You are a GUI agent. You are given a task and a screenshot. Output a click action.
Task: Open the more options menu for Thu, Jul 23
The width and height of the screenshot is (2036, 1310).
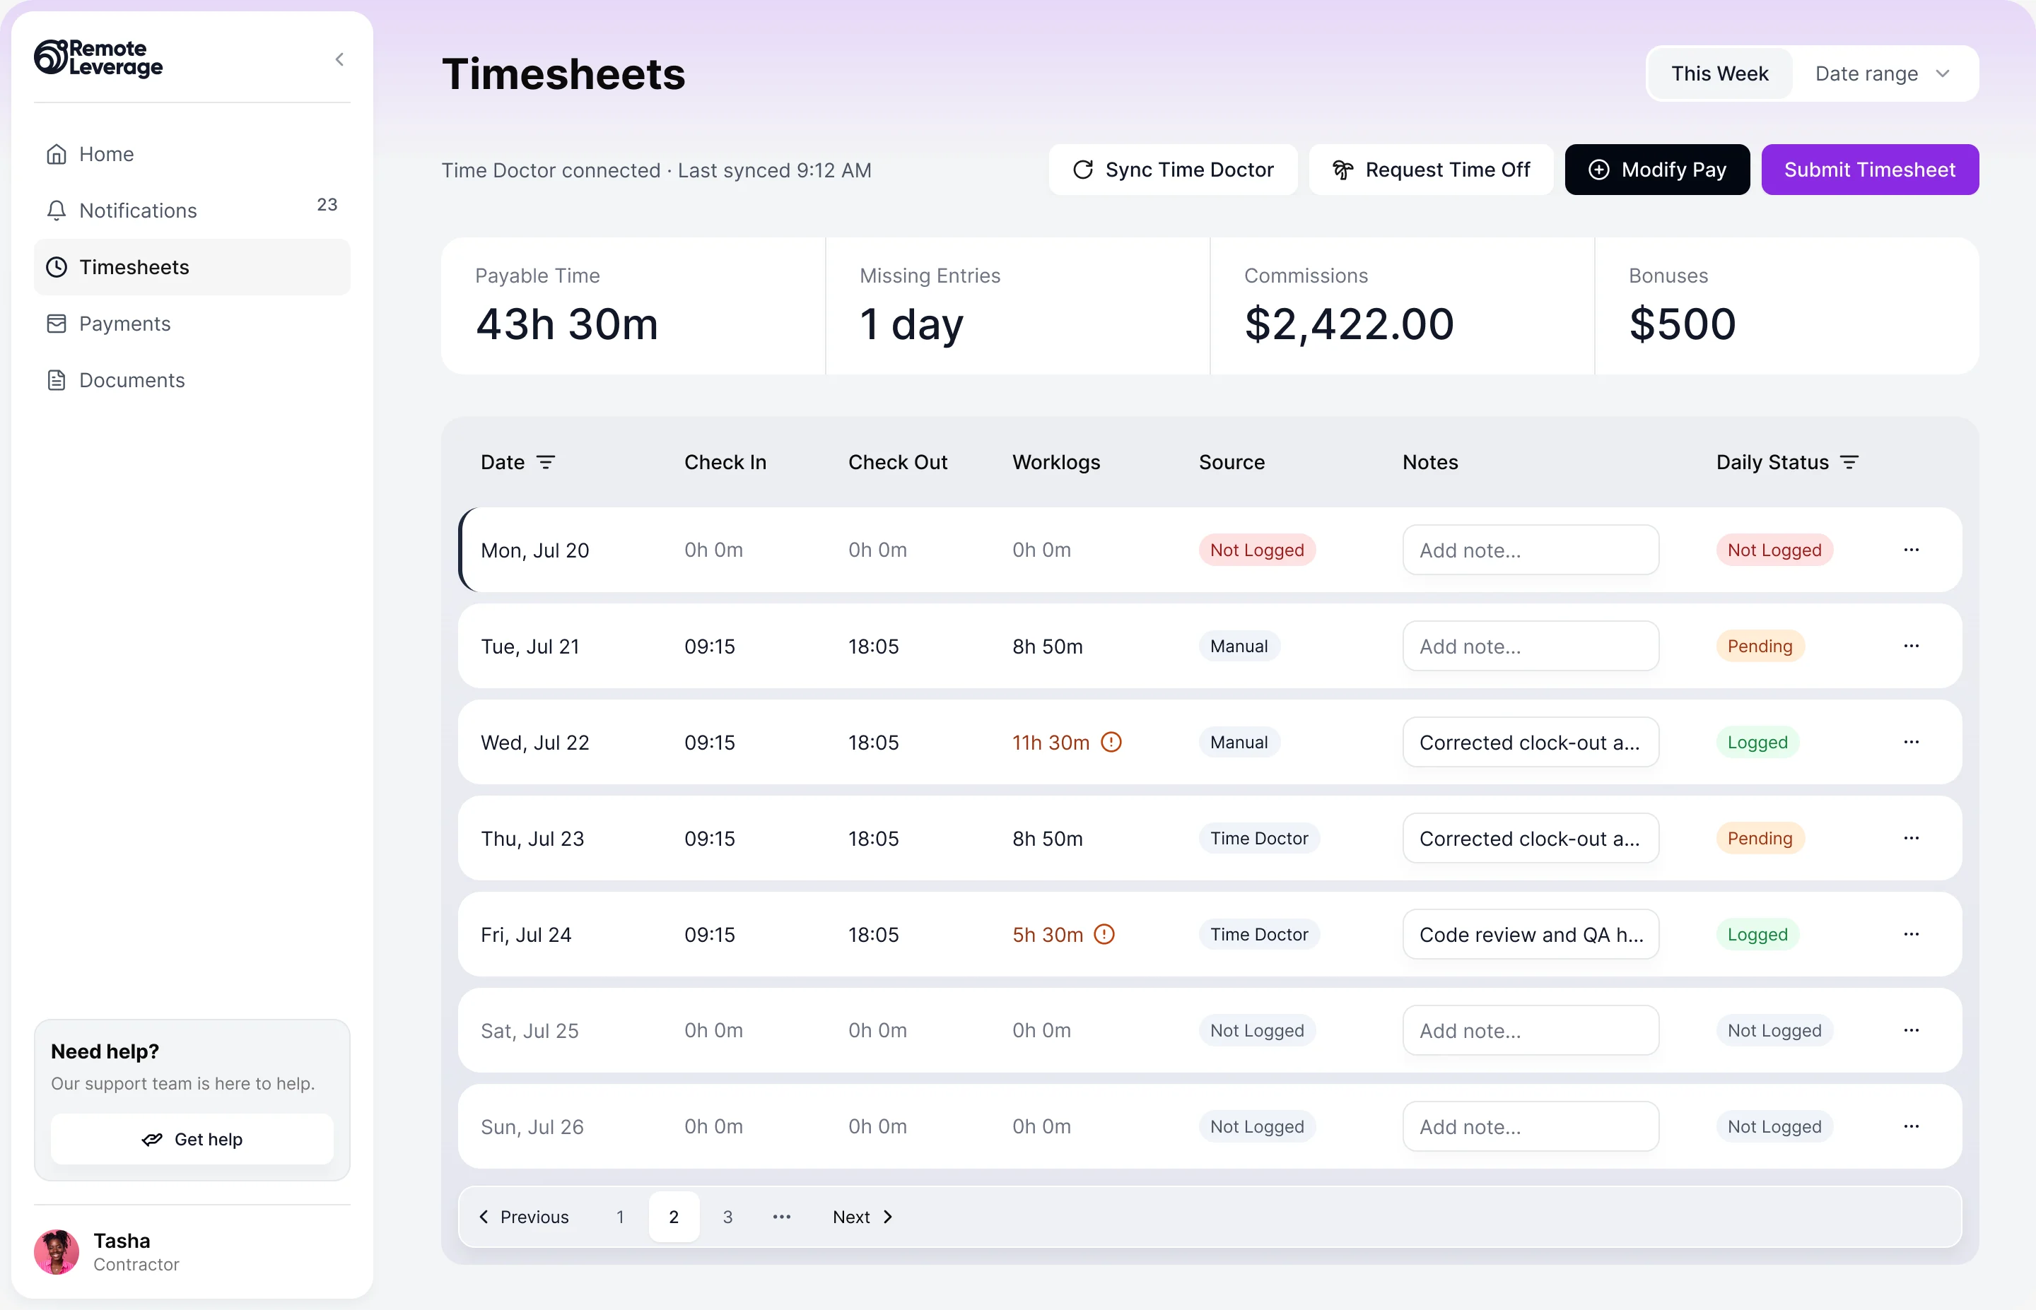(x=1911, y=838)
